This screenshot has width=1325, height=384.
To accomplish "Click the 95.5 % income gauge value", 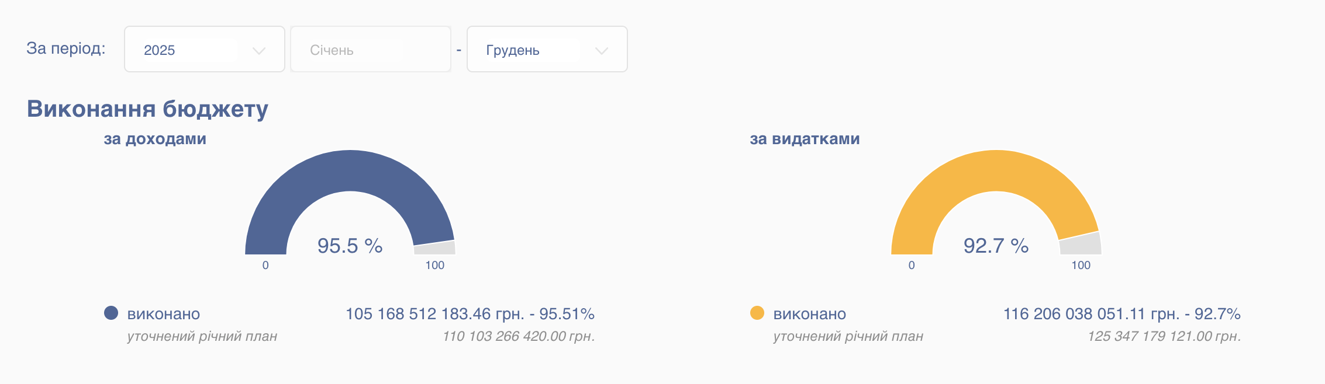I will click(x=350, y=246).
